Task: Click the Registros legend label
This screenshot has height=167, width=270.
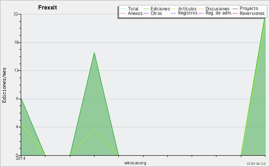Action: (188, 13)
